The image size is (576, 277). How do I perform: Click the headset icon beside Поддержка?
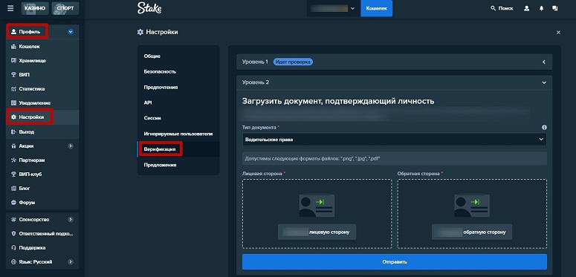click(13, 248)
